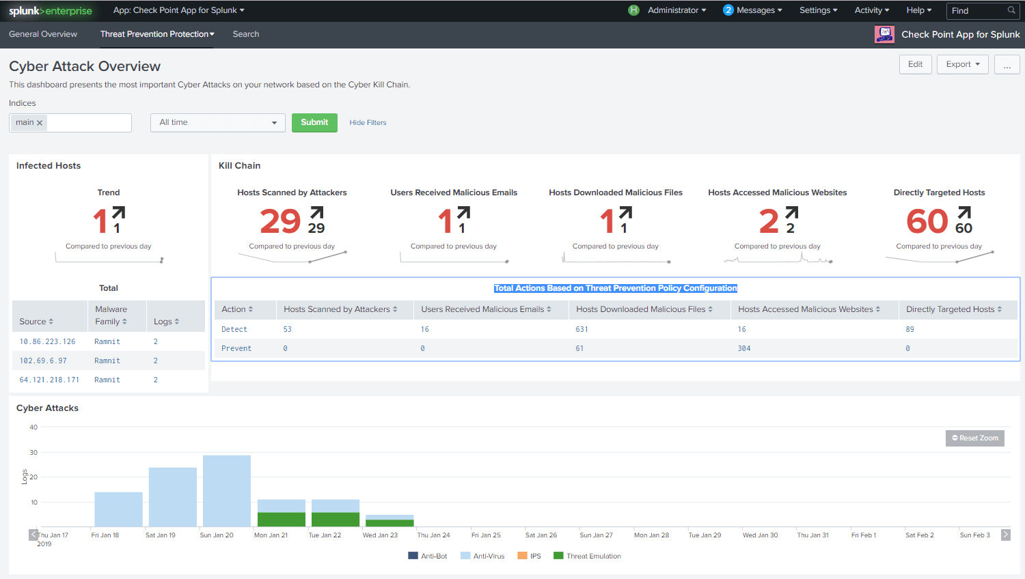This screenshot has height=579, width=1025.
Task: Open the All time range picker
Action: [217, 122]
